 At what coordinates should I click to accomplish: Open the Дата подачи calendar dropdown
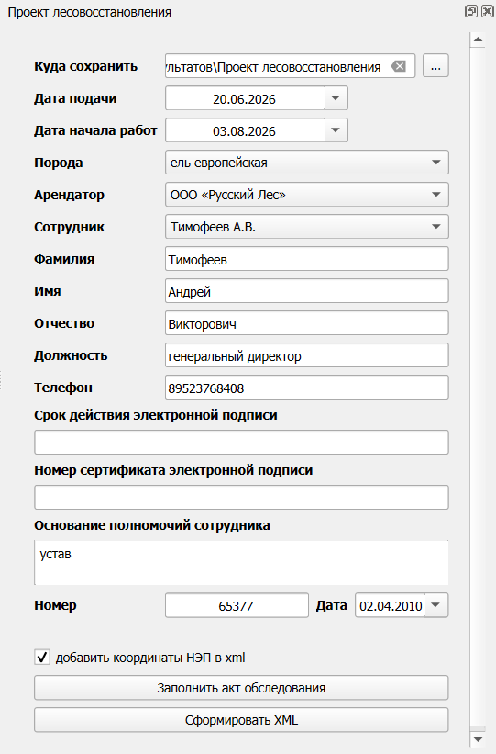[336, 98]
